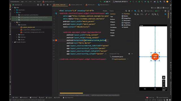Select Common category in the Palette

113,14
